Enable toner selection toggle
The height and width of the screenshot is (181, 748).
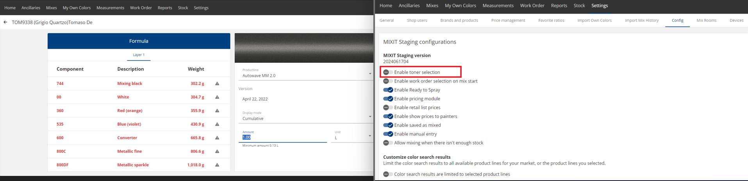(388, 72)
